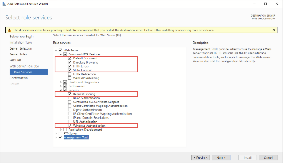The height and width of the screenshot is (163, 283).
Task: Close the wizard window
Action: 277,4
